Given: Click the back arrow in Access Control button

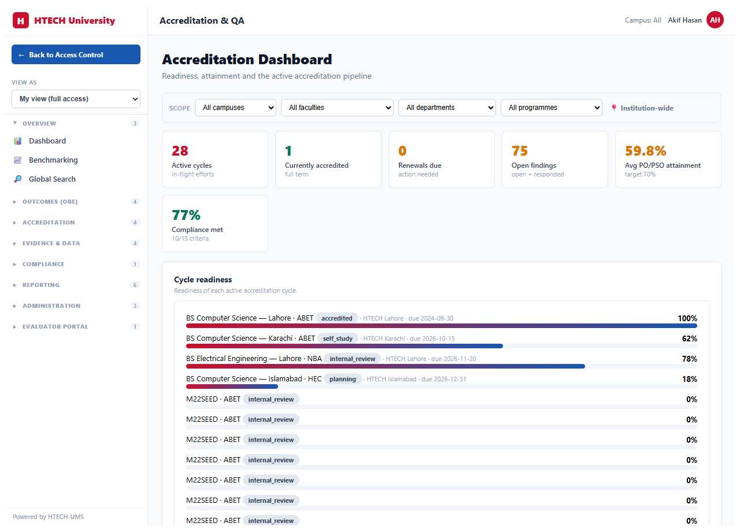Looking at the screenshot, I should [x=21, y=54].
